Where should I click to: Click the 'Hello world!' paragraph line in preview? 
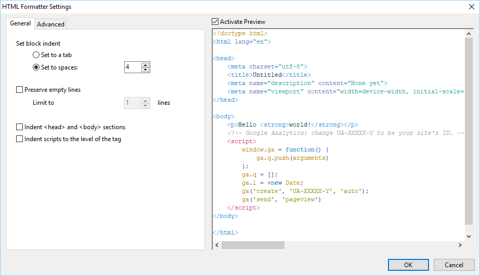(293, 125)
